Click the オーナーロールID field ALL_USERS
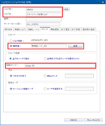Screen dimensions: 106x125 point(43,24)
